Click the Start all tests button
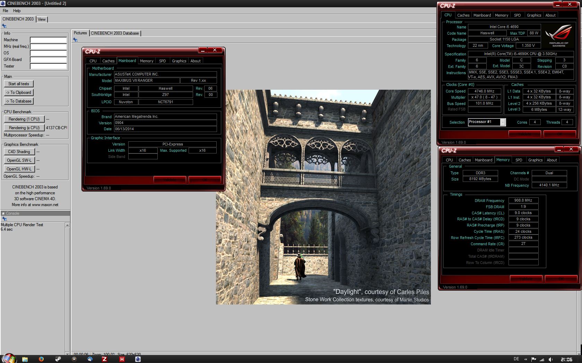The height and width of the screenshot is (363, 582). tap(19, 84)
